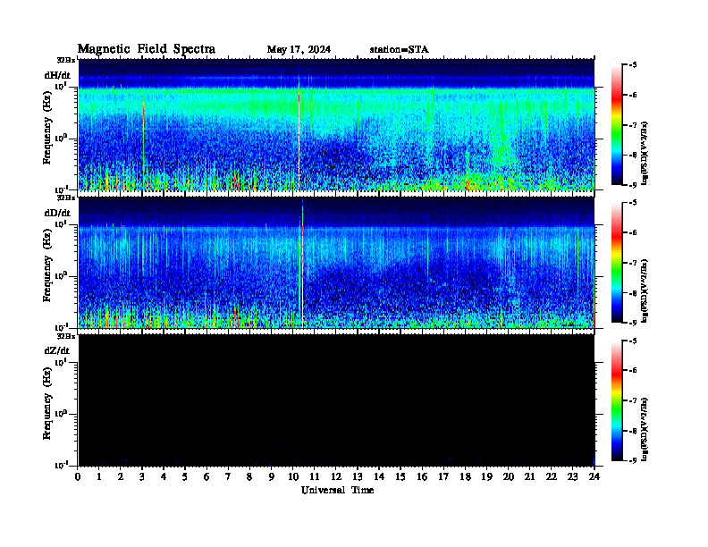The height and width of the screenshot is (547, 708).
Task: Click the dD/dt spectrogram plot
Action: tap(336, 262)
